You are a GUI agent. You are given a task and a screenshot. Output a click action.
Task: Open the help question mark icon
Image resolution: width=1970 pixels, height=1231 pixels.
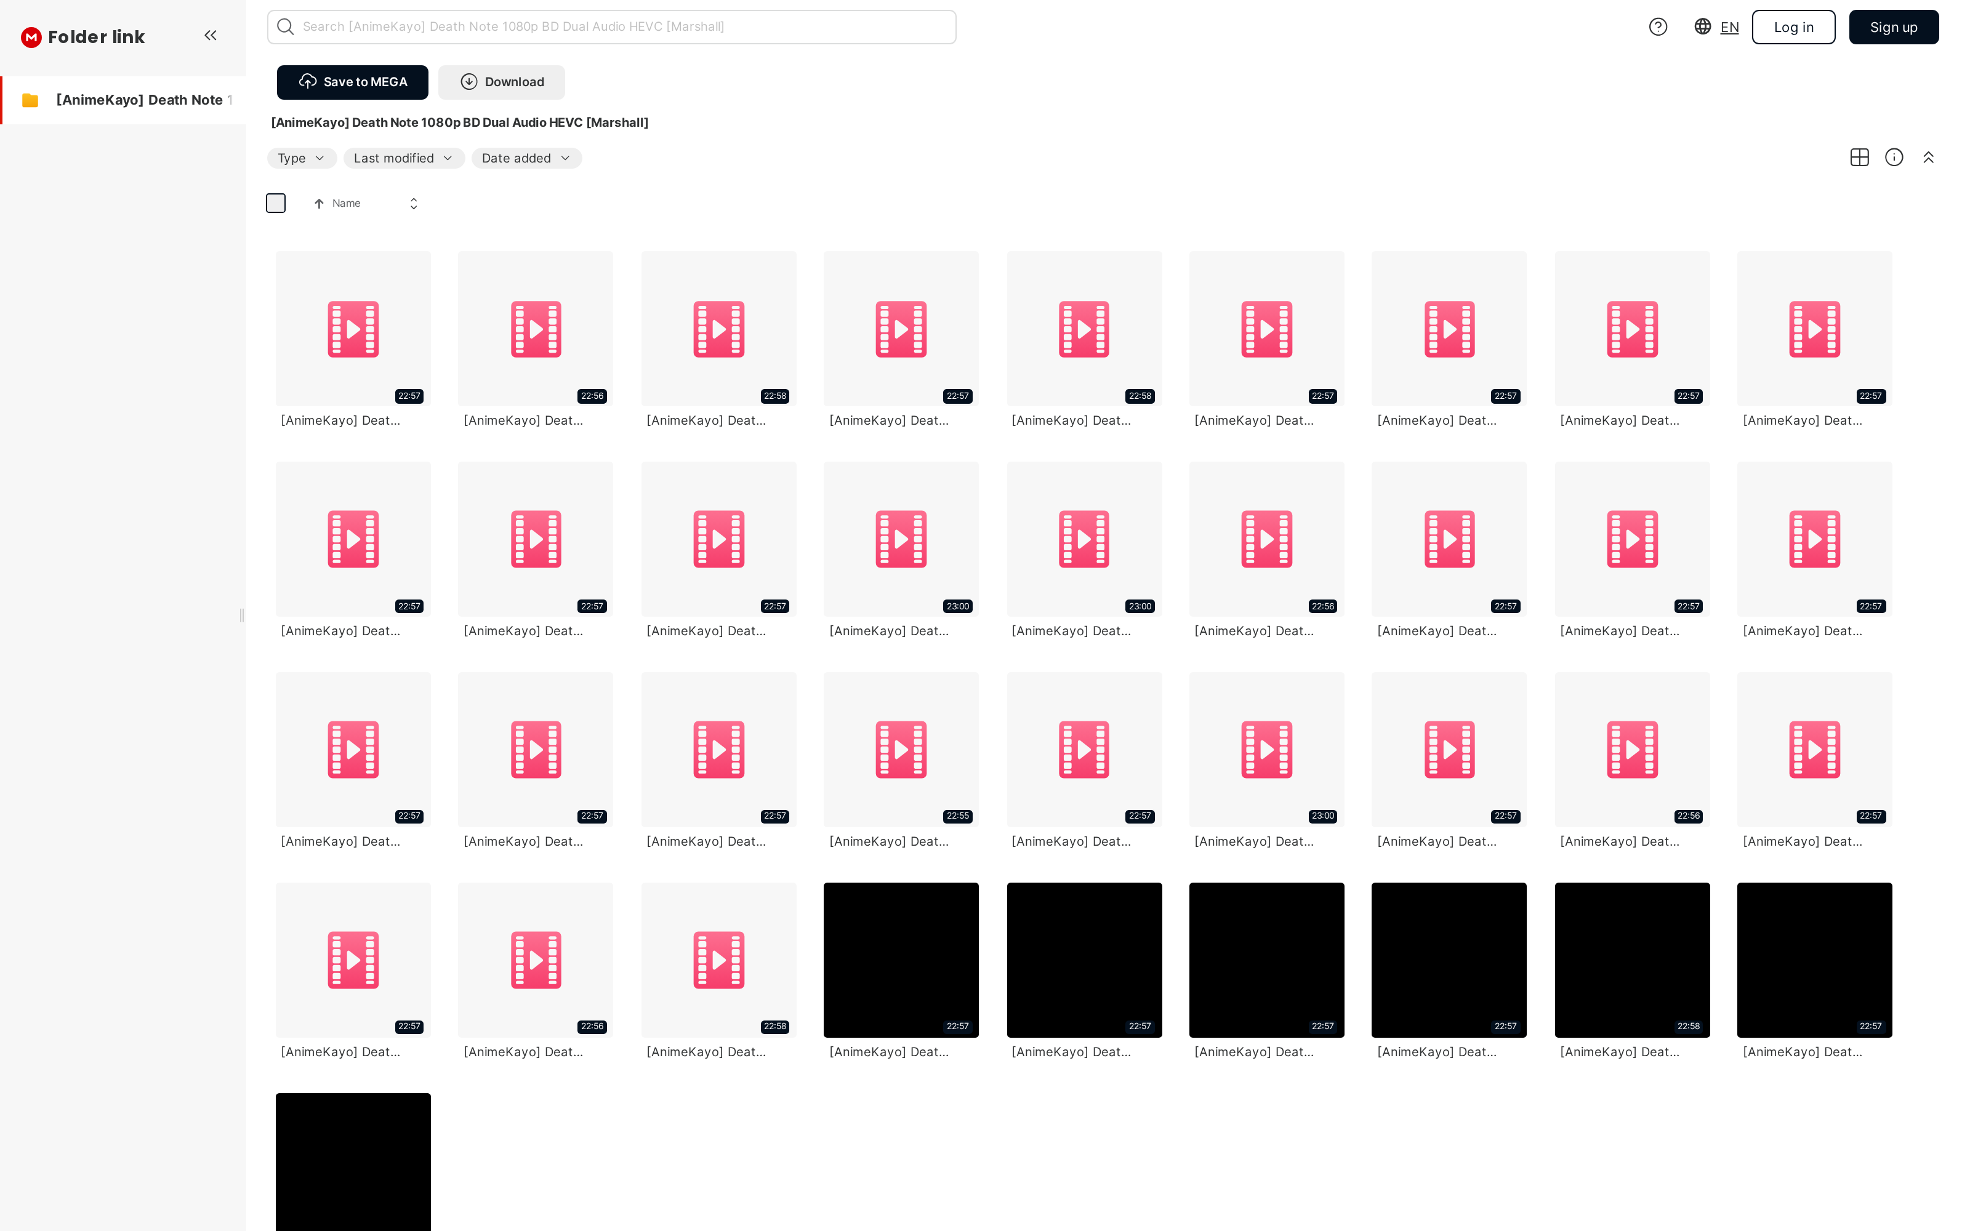(1657, 27)
